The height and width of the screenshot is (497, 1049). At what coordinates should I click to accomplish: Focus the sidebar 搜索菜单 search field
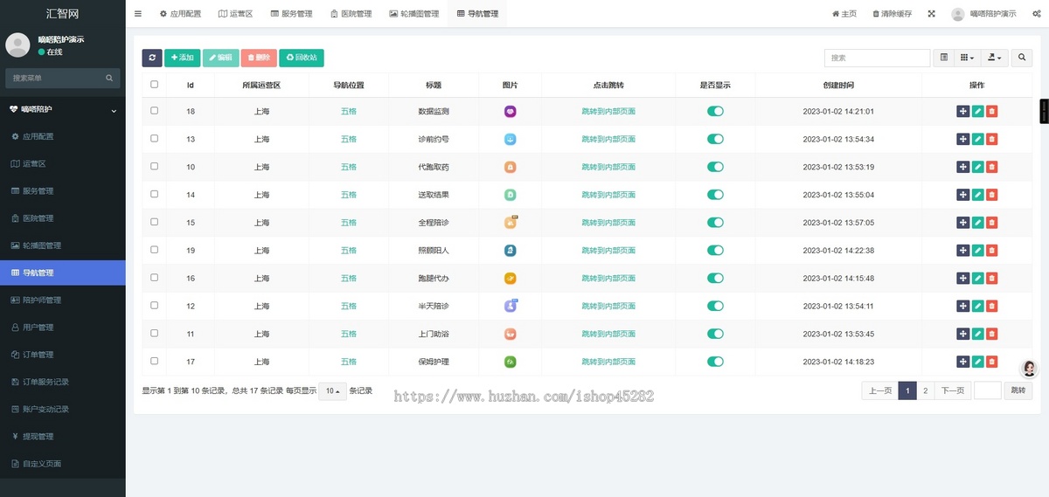[x=54, y=78]
